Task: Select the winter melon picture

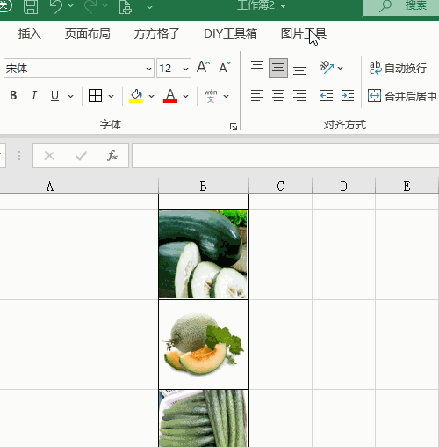Action: [203, 254]
